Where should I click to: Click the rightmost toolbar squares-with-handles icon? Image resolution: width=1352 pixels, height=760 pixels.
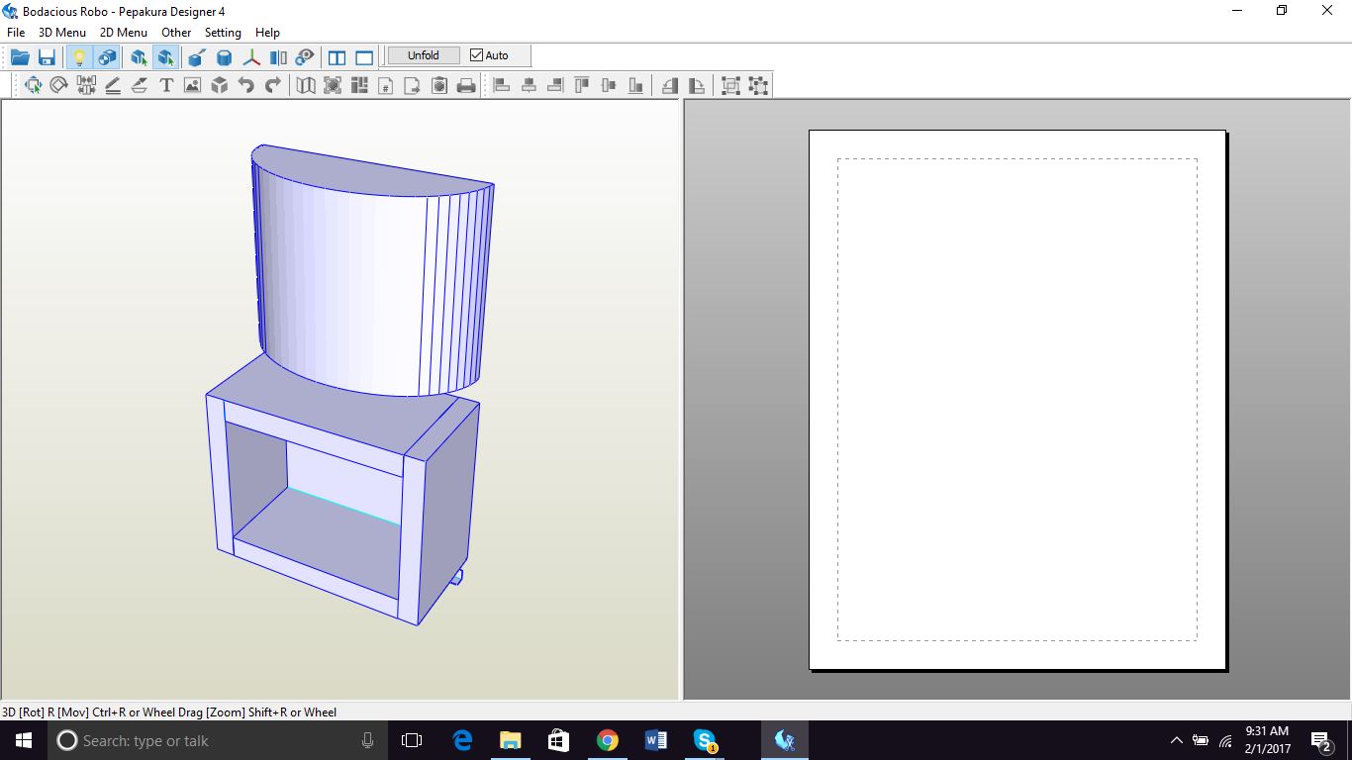(x=758, y=85)
